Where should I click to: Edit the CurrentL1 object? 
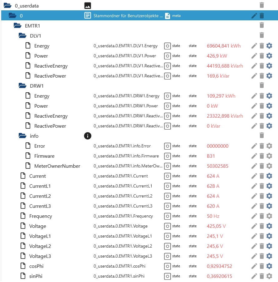(254, 186)
